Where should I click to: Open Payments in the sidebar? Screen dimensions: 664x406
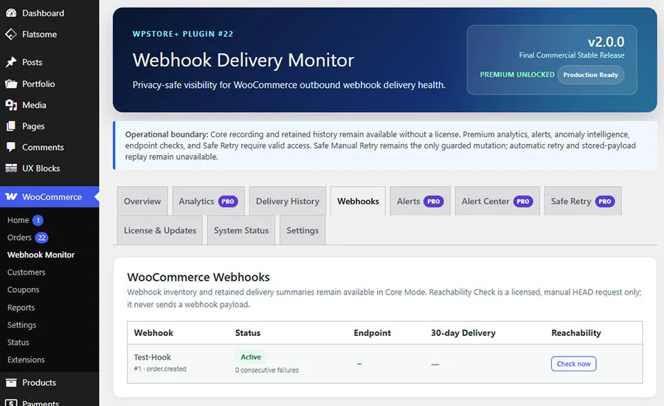(41, 403)
